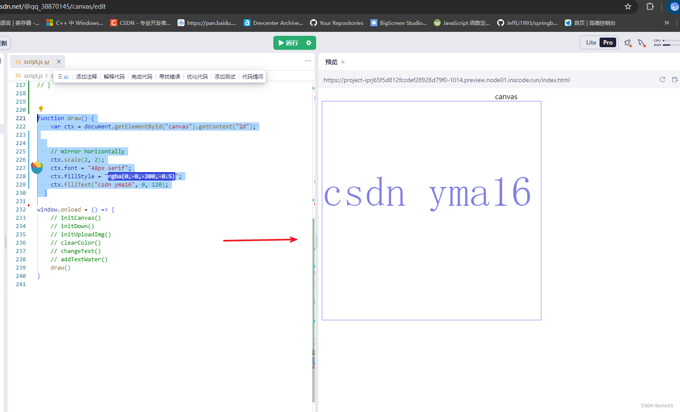Image resolution: width=680 pixels, height=412 pixels.
Task: Grab the AI toolbar drag handle
Action: tap(60, 76)
